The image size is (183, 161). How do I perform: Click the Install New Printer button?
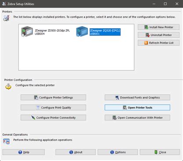point(158,27)
